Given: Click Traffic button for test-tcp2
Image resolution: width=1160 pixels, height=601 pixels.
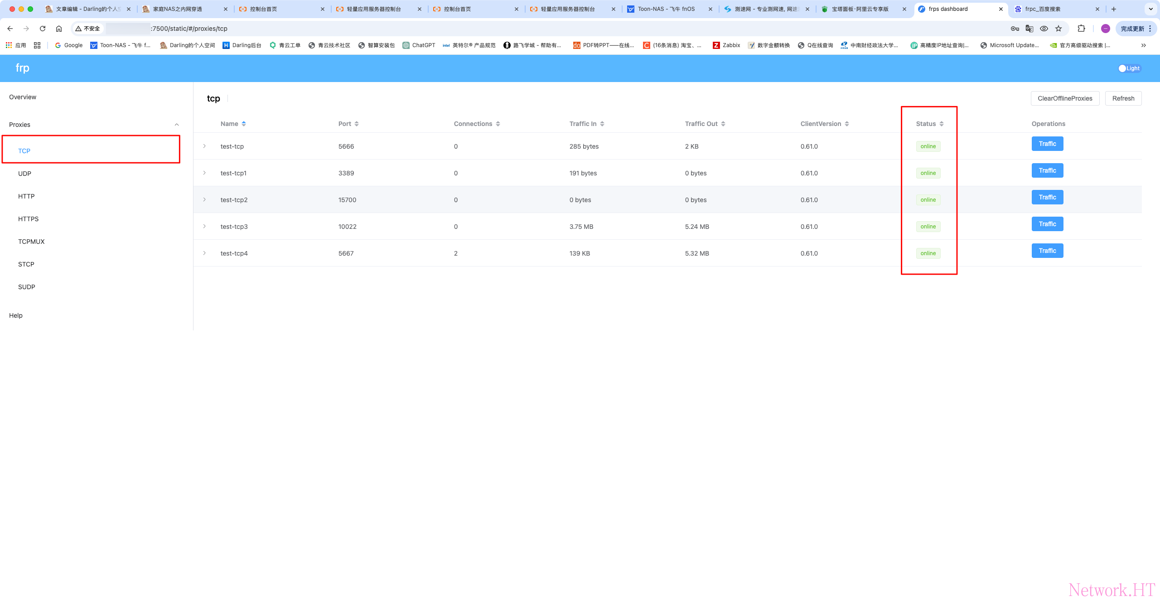Looking at the screenshot, I should pyautogui.click(x=1047, y=197).
